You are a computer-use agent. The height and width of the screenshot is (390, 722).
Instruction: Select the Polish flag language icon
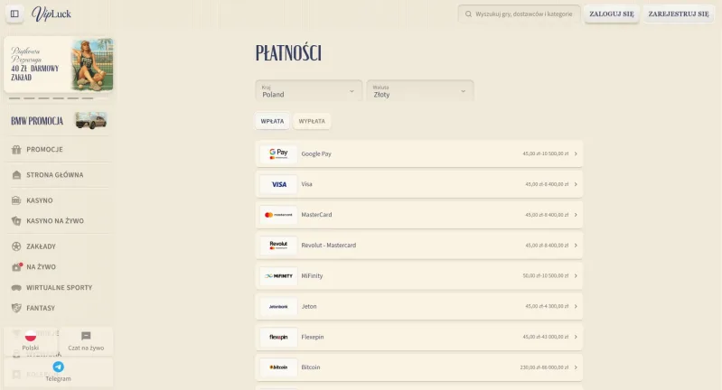(x=31, y=336)
